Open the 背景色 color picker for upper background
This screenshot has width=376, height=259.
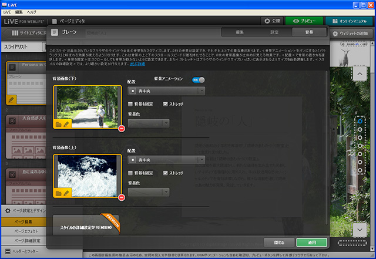click(x=149, y=192)
